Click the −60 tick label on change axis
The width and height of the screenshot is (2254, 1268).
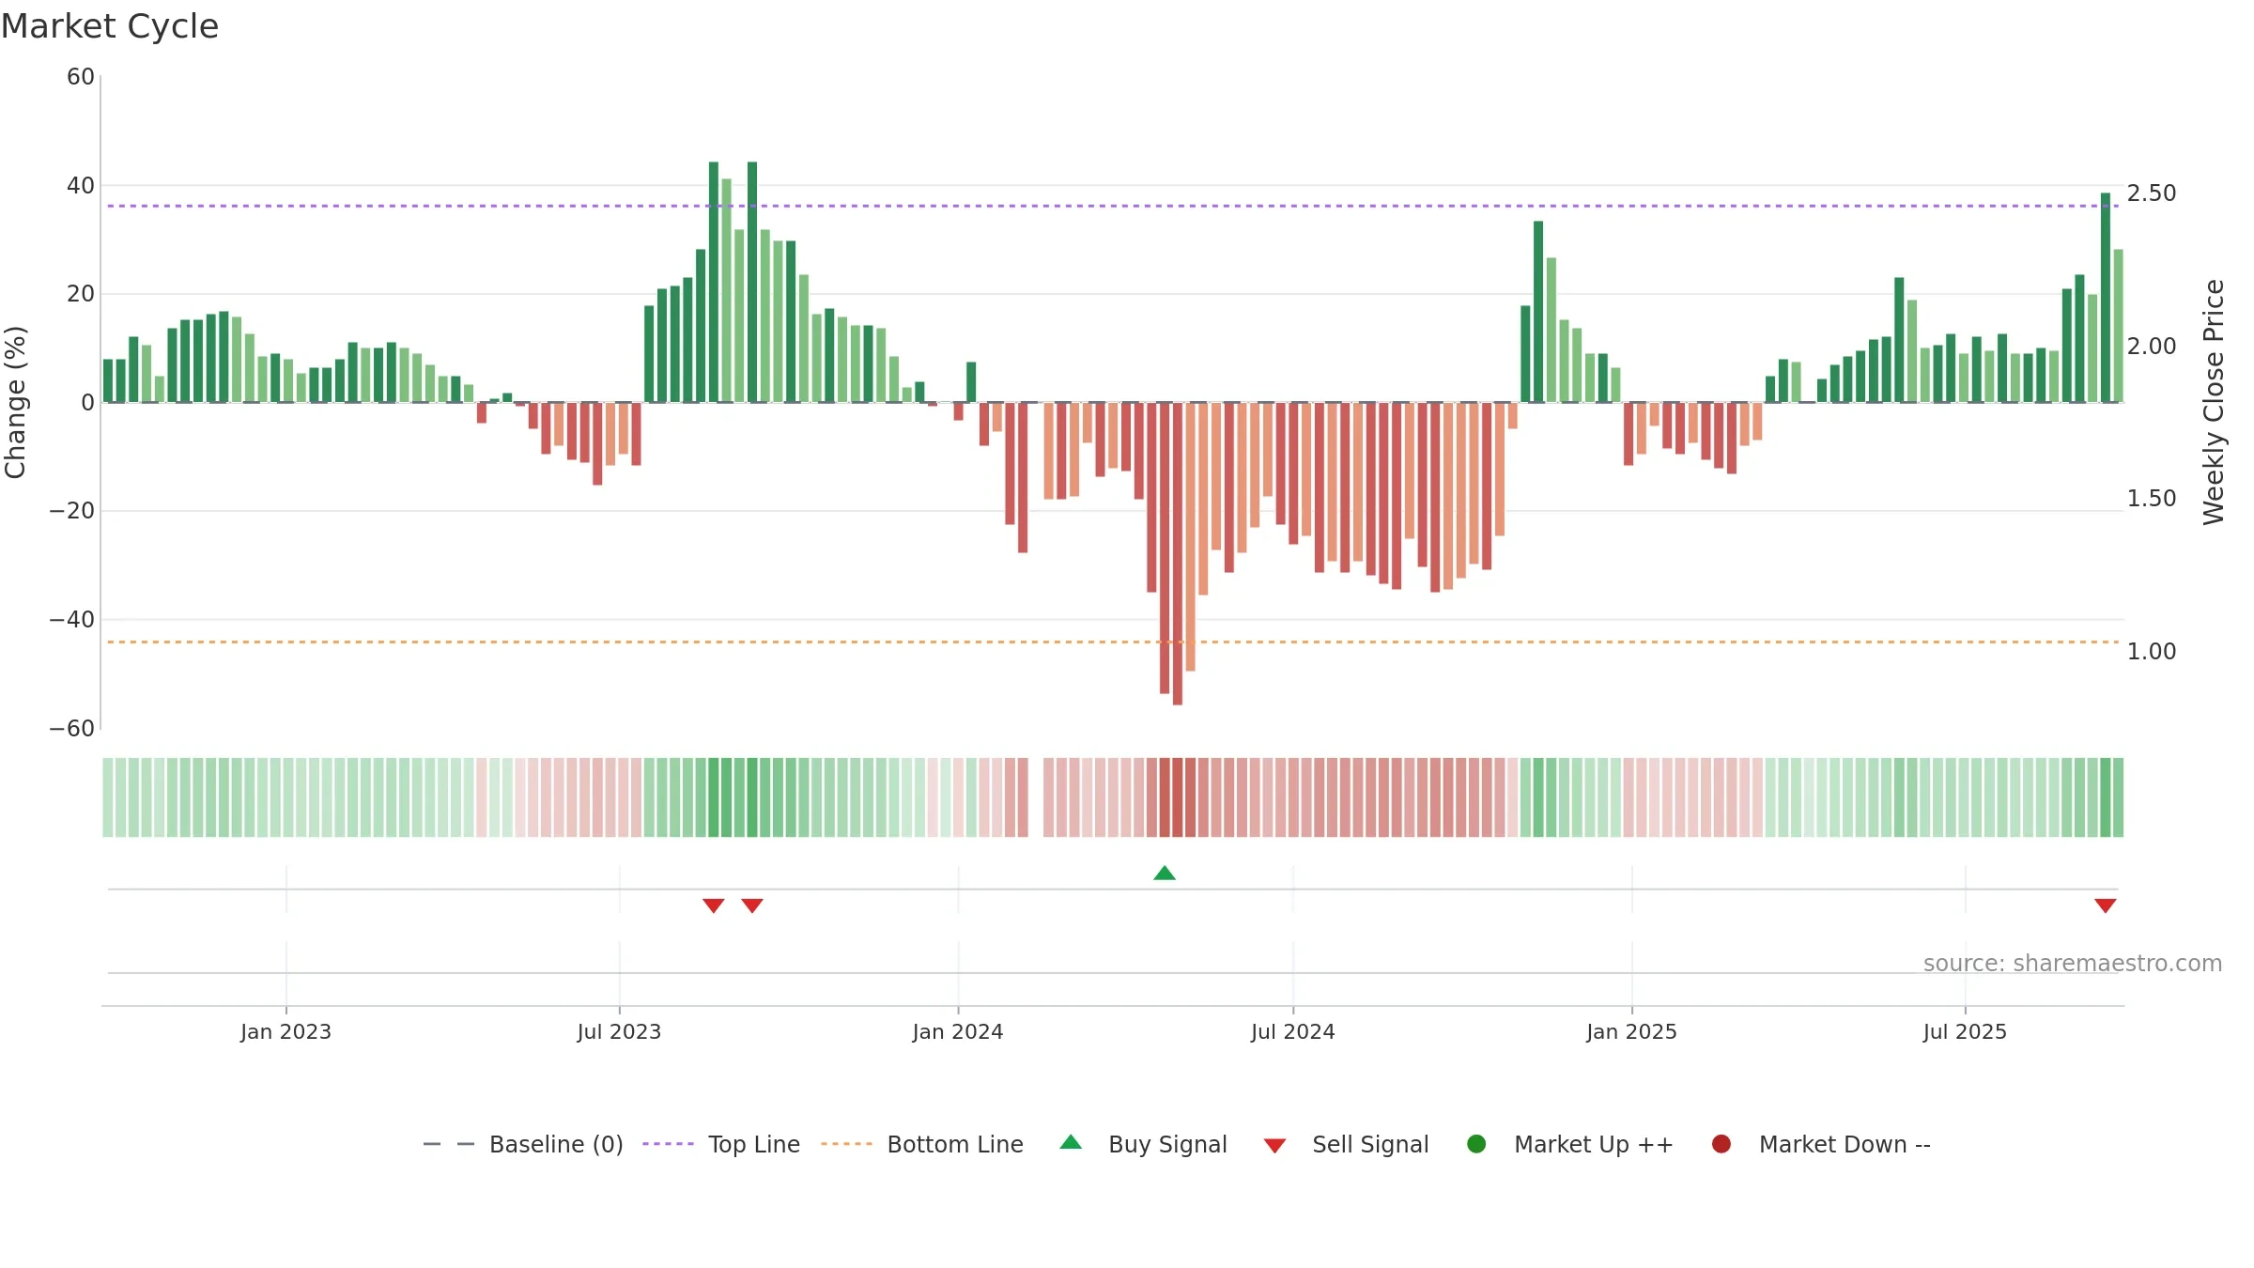coord(72,729)
